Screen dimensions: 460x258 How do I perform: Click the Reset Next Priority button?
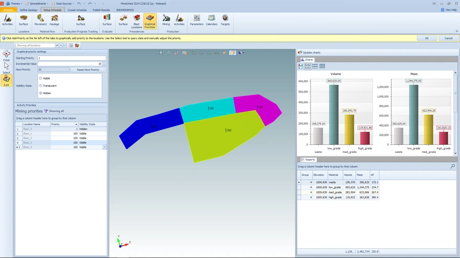click(x=88, y=70)
